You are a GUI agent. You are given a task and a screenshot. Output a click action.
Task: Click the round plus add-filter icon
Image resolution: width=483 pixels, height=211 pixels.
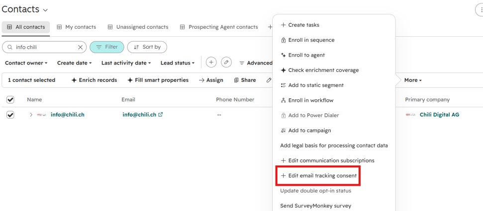[x=211, y=63]
